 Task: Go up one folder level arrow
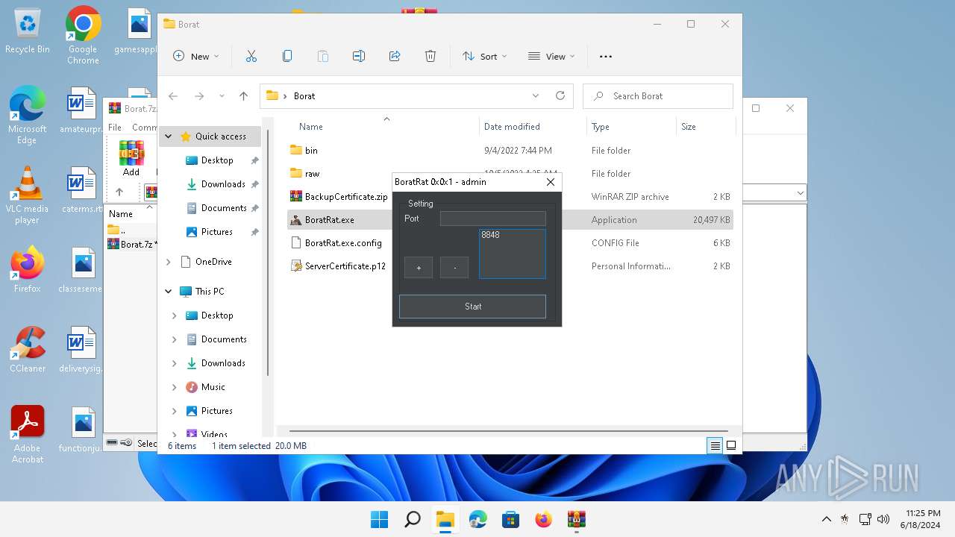tap(243, 96)
